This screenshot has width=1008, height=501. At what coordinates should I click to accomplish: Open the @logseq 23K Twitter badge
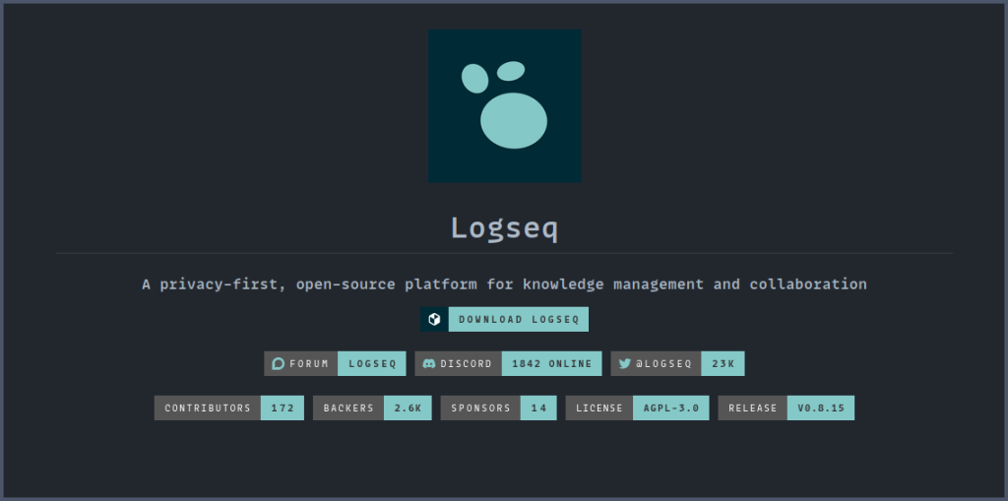(677, 363)
